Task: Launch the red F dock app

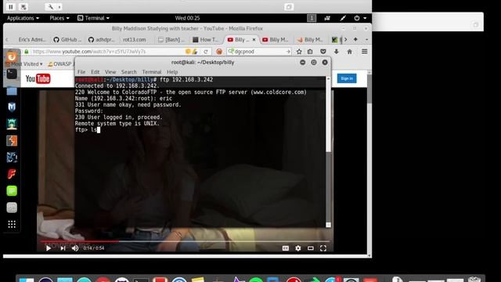Action: [12, 174]
